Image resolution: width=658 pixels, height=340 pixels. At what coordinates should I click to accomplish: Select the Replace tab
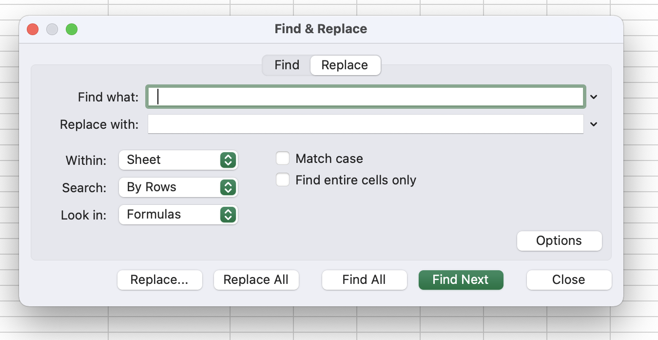point(345,65)
